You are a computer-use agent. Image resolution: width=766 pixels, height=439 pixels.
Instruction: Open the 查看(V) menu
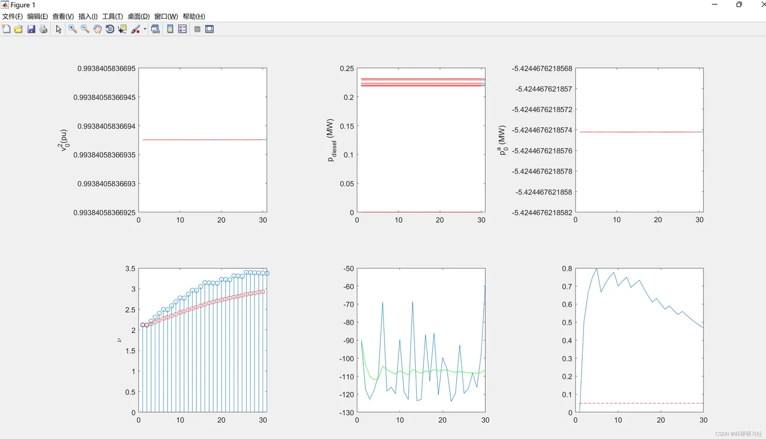pos(63,16)
